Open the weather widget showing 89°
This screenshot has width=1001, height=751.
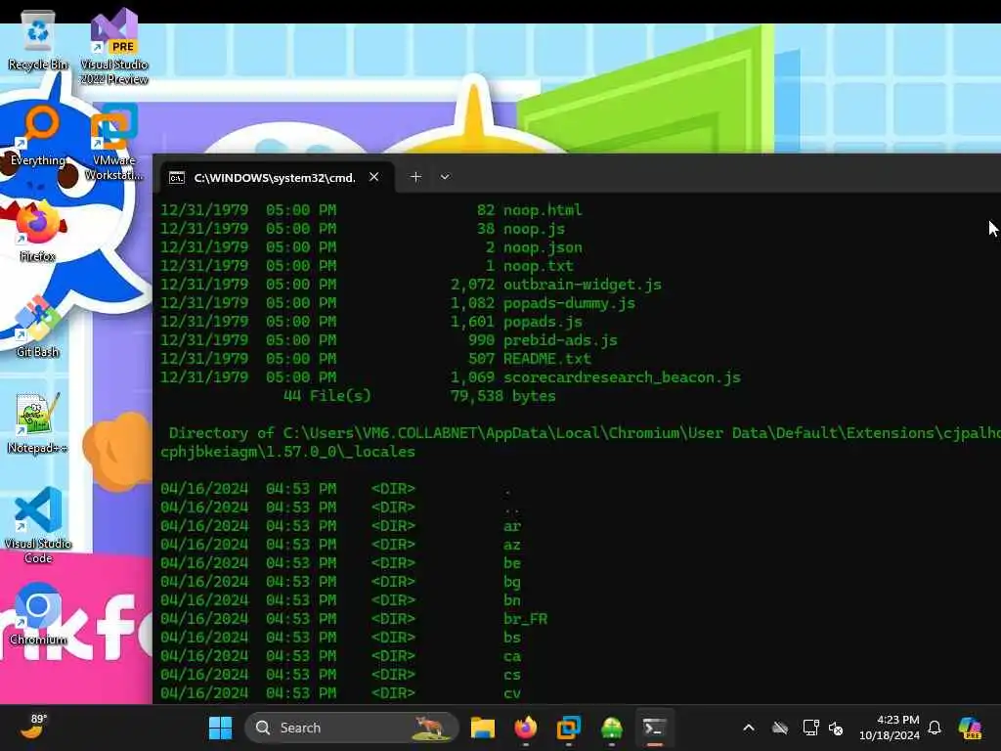click(33, 727)
